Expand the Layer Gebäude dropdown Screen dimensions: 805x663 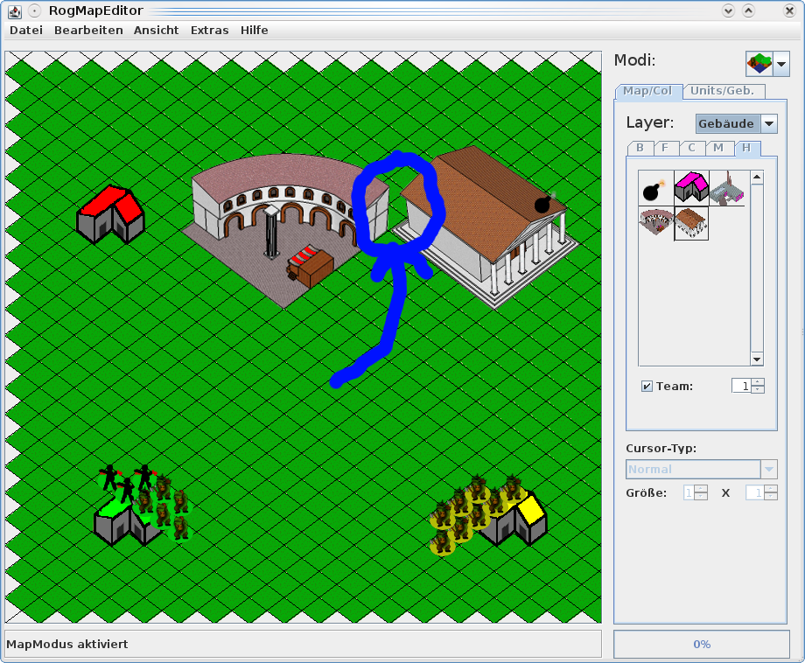[x=769, y=124]
